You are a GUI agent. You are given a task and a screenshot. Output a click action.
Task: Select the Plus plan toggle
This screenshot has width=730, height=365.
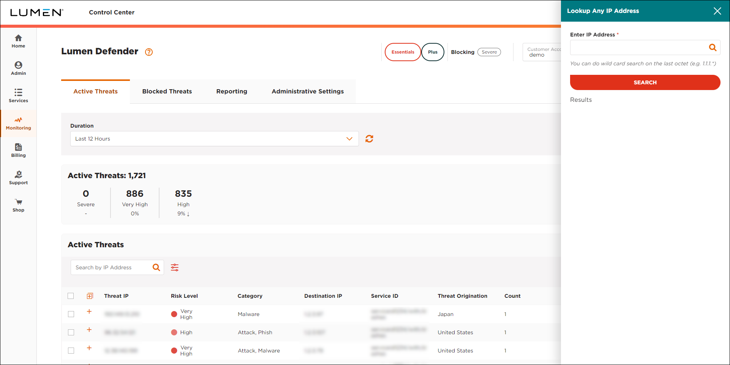coord(433,52)
